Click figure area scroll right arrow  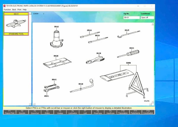[150, 104]
